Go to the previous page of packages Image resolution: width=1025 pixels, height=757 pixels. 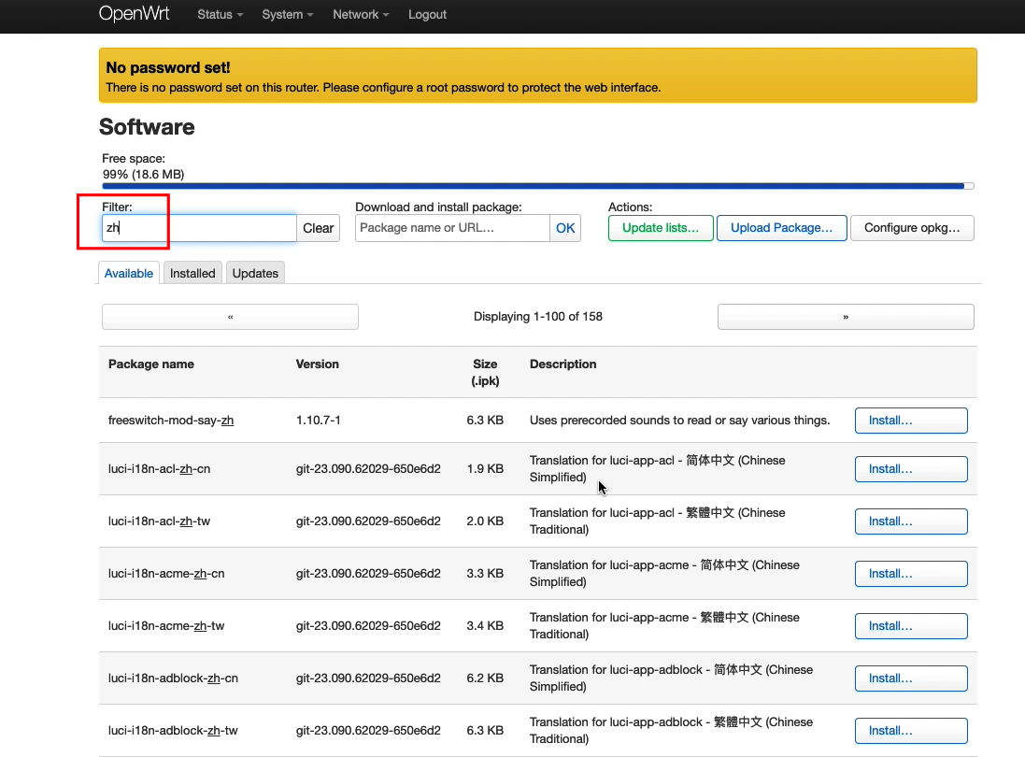[230, 317]
